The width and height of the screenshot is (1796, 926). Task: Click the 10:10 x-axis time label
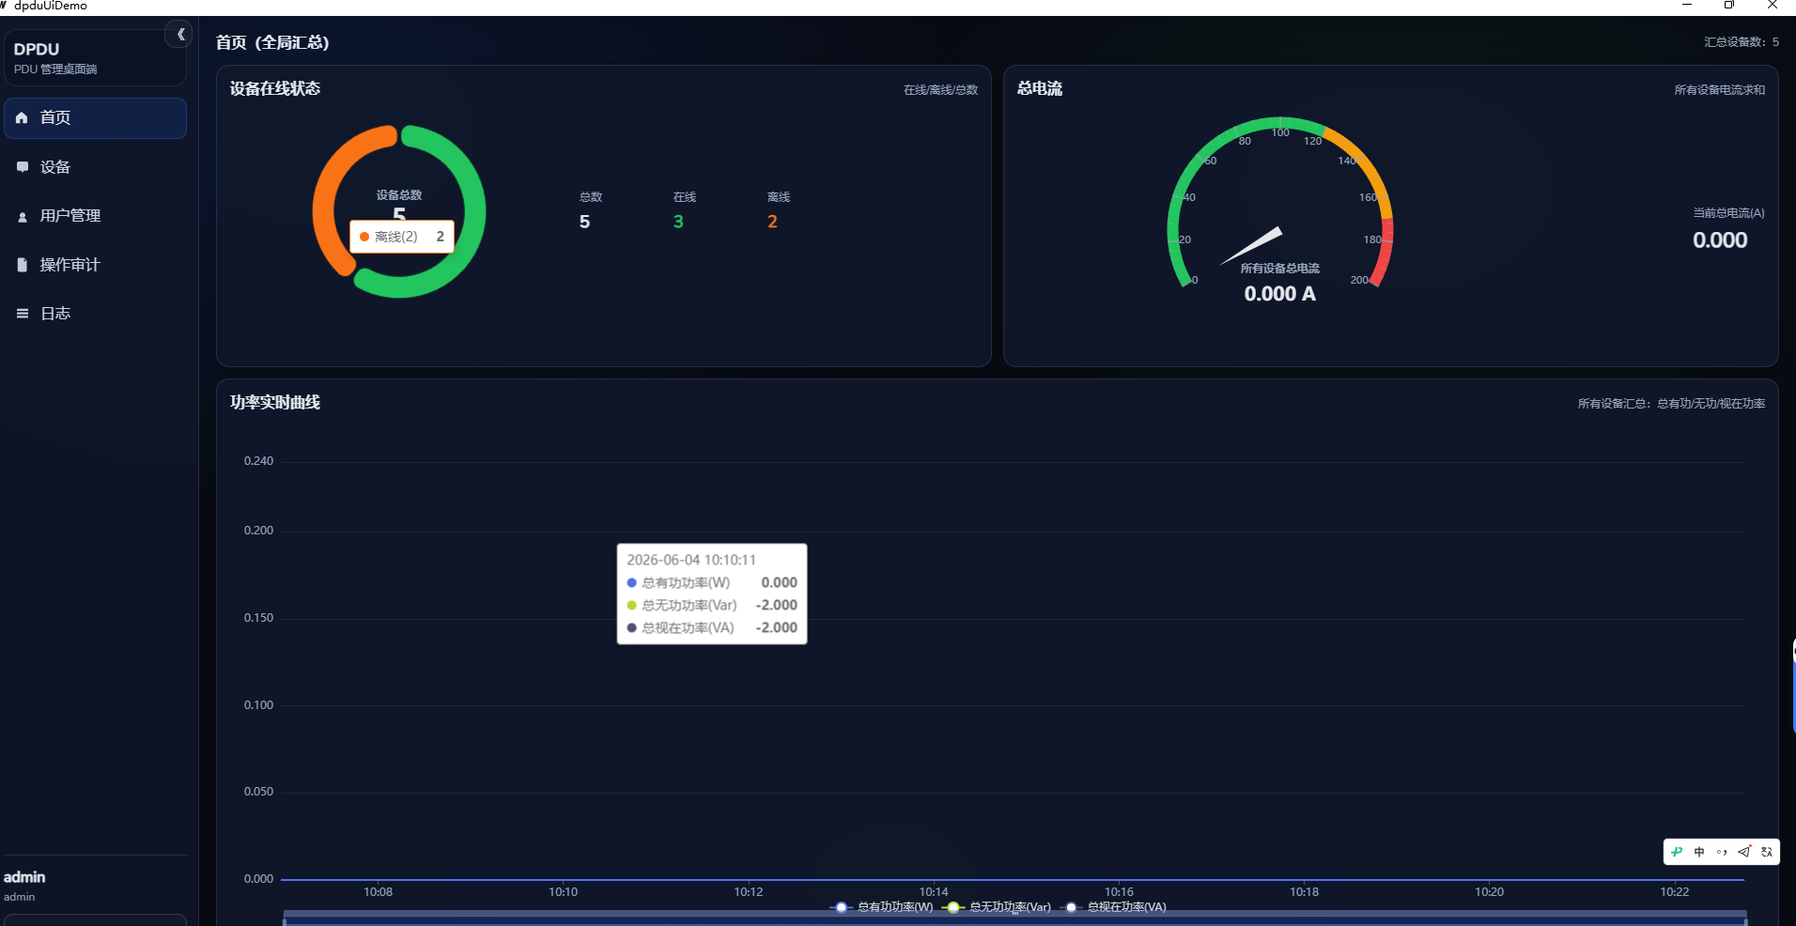(564, 892)
